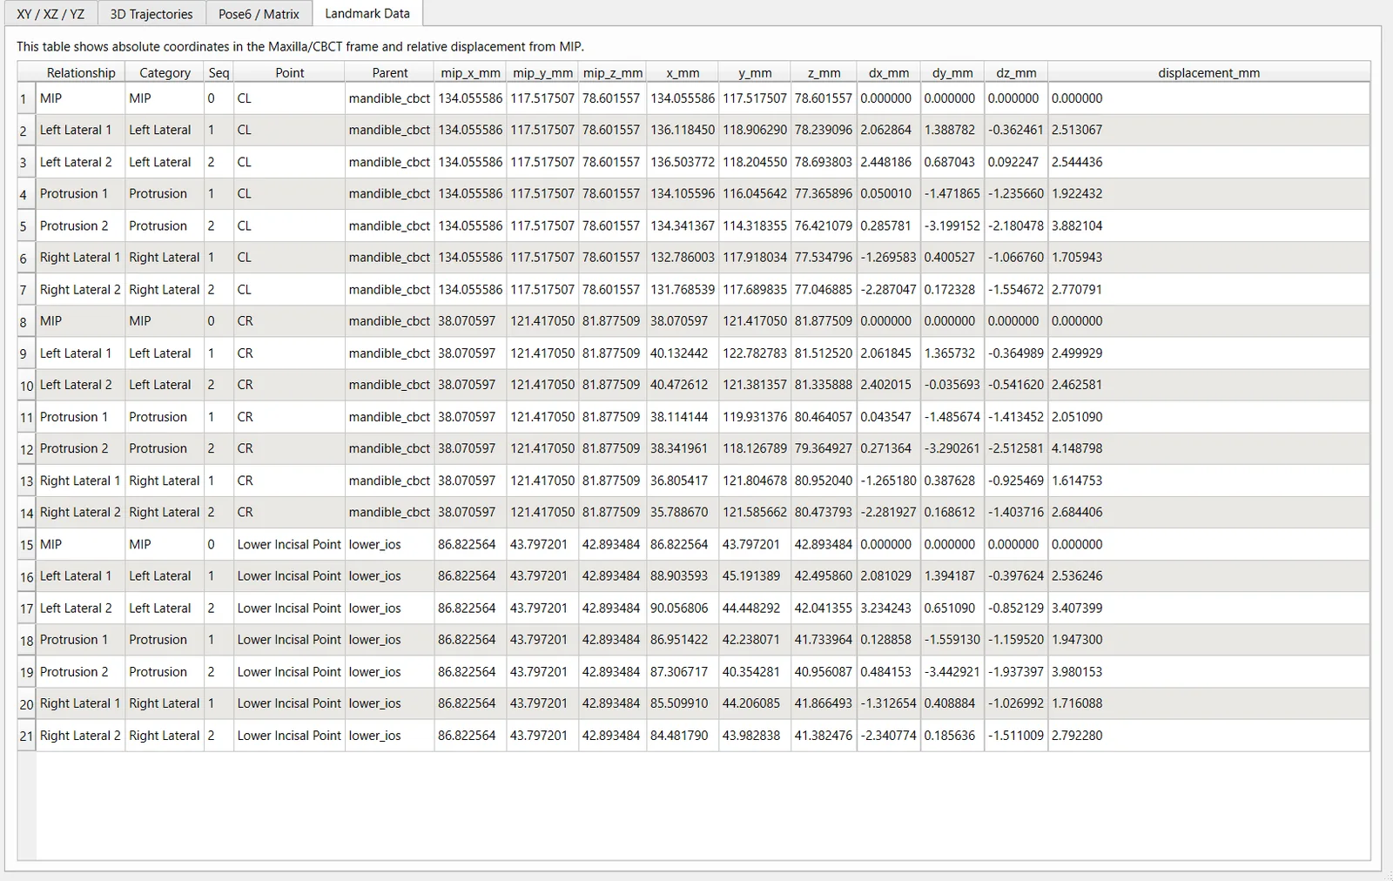The width and height of the screenshot is (1393, 881).
Task: Click displacement value 3.407399
Action: pyautogui.click(x=1208, y=608)
